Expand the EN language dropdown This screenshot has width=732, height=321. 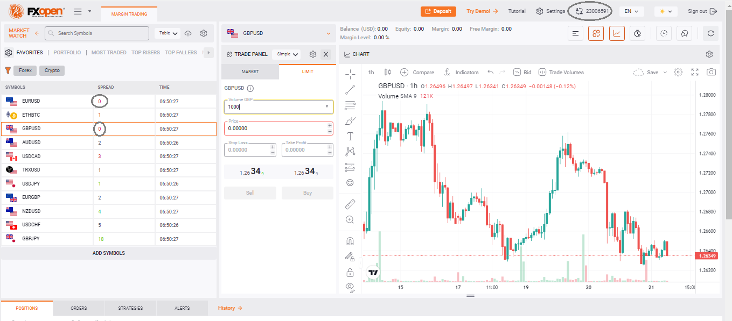pos(631,11)
